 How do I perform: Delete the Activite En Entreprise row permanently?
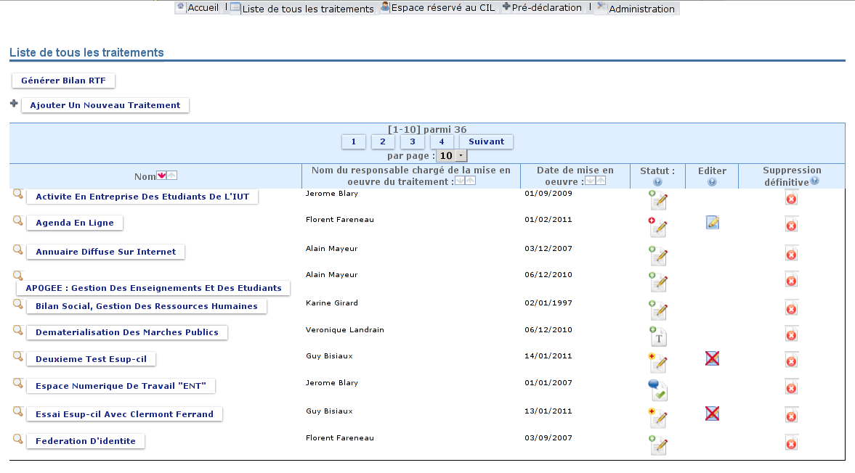[x=791, y=198]
